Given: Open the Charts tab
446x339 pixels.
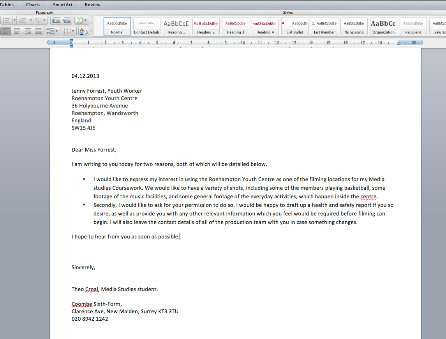Looking at the screenshot, I should [33, 5].
